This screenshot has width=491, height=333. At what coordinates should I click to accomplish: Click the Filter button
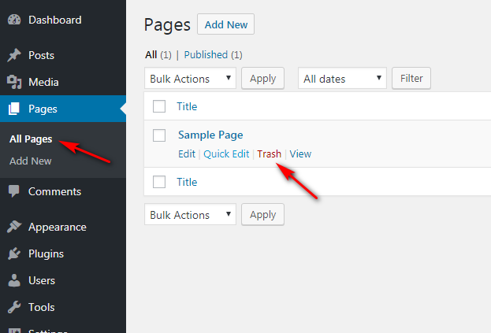coord(411,79)
